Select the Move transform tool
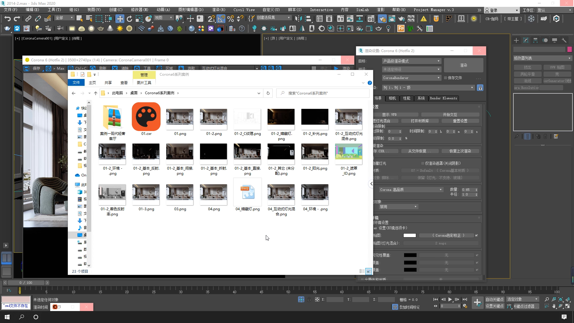 [120, 19]
